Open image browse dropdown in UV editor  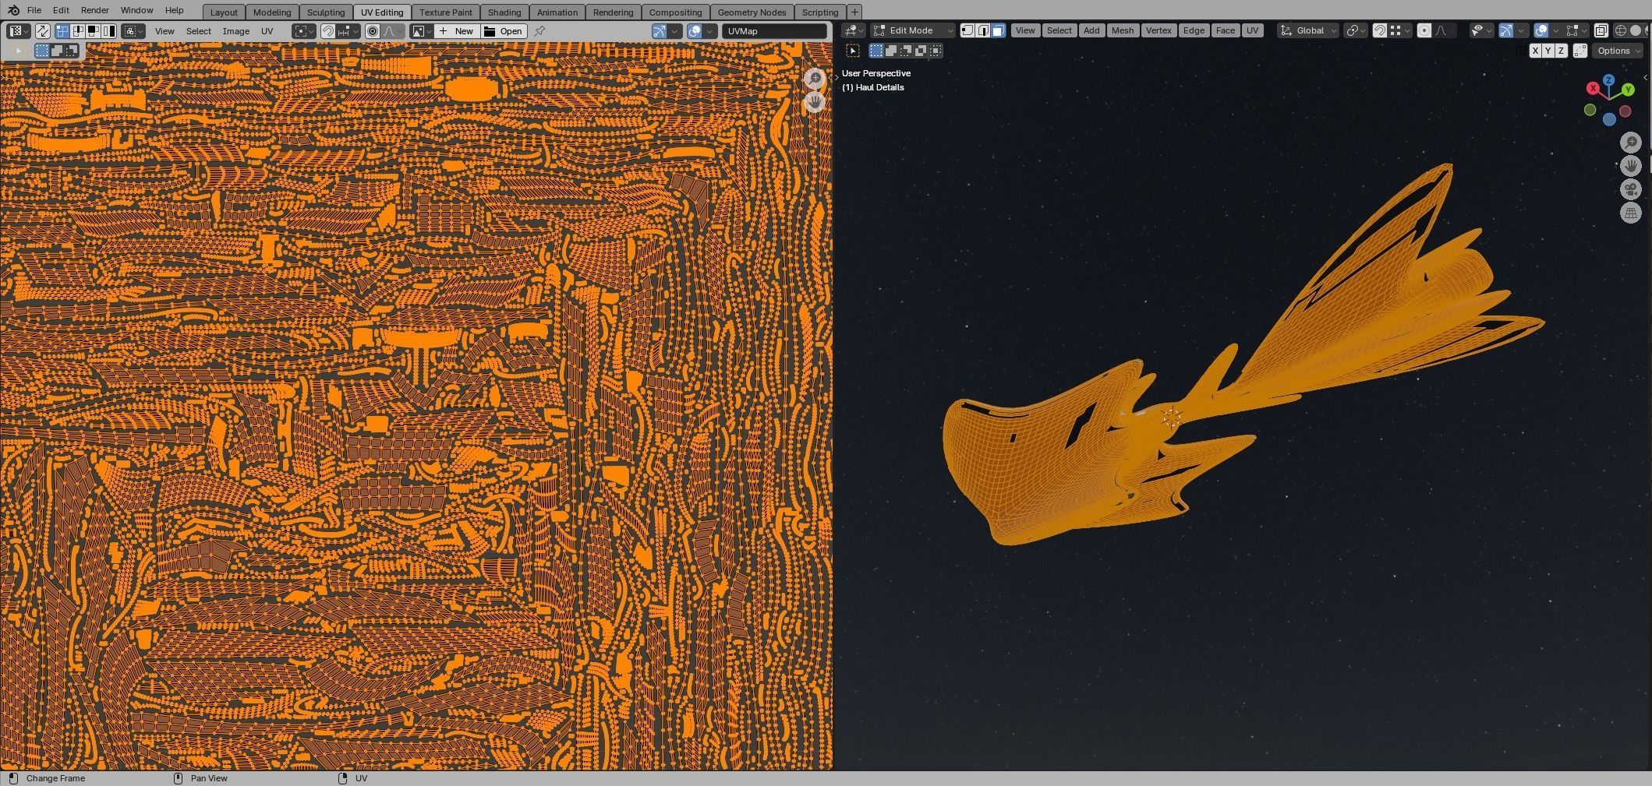tap(422, 31)
